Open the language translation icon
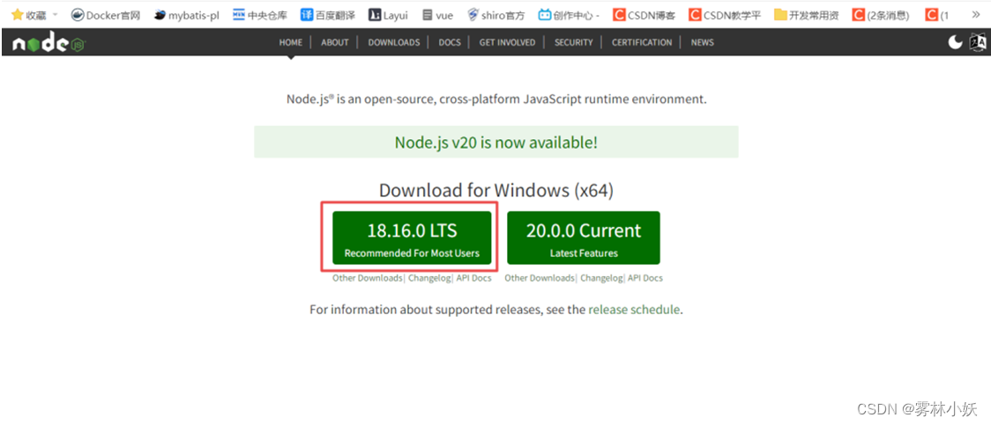This screenshot has height=425, width=991. 979,42
